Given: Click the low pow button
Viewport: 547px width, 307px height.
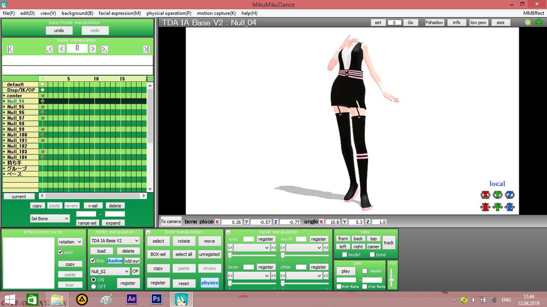Looking at the screenshot, I should click(478, 22).
